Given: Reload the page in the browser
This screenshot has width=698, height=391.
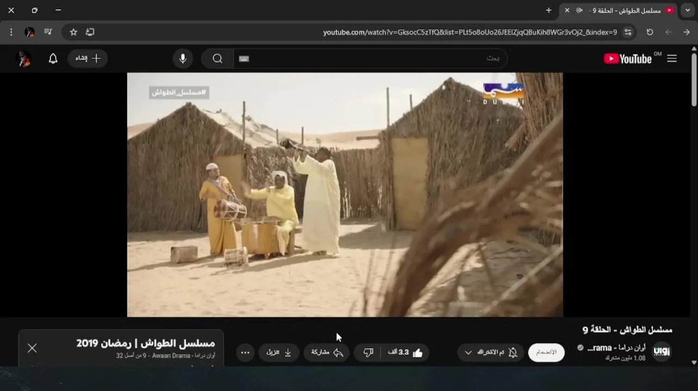Looking at the screenshot, I should [650, 32].
